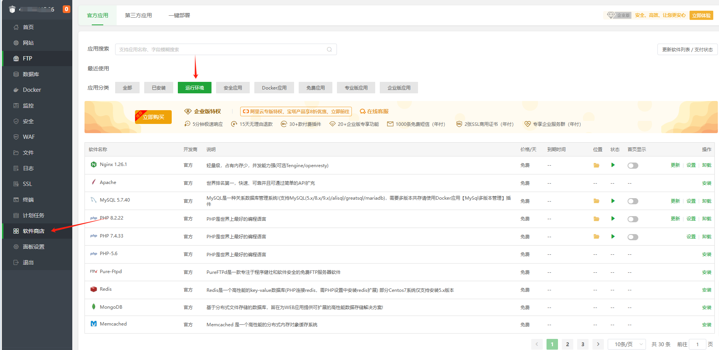The height and width of the screenshot is (350, 719).
Task: Open the 10条/页 page size dropdown
Action: [x=627, y=344]
